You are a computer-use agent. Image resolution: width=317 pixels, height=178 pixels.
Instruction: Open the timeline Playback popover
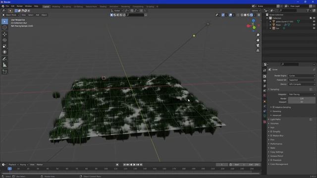[x=13, y=165]
